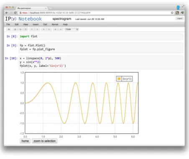The height and width of the screenshot is (159, 189).
Task: Click the red-and-gray browser extension icon
Action: point(177,13)
